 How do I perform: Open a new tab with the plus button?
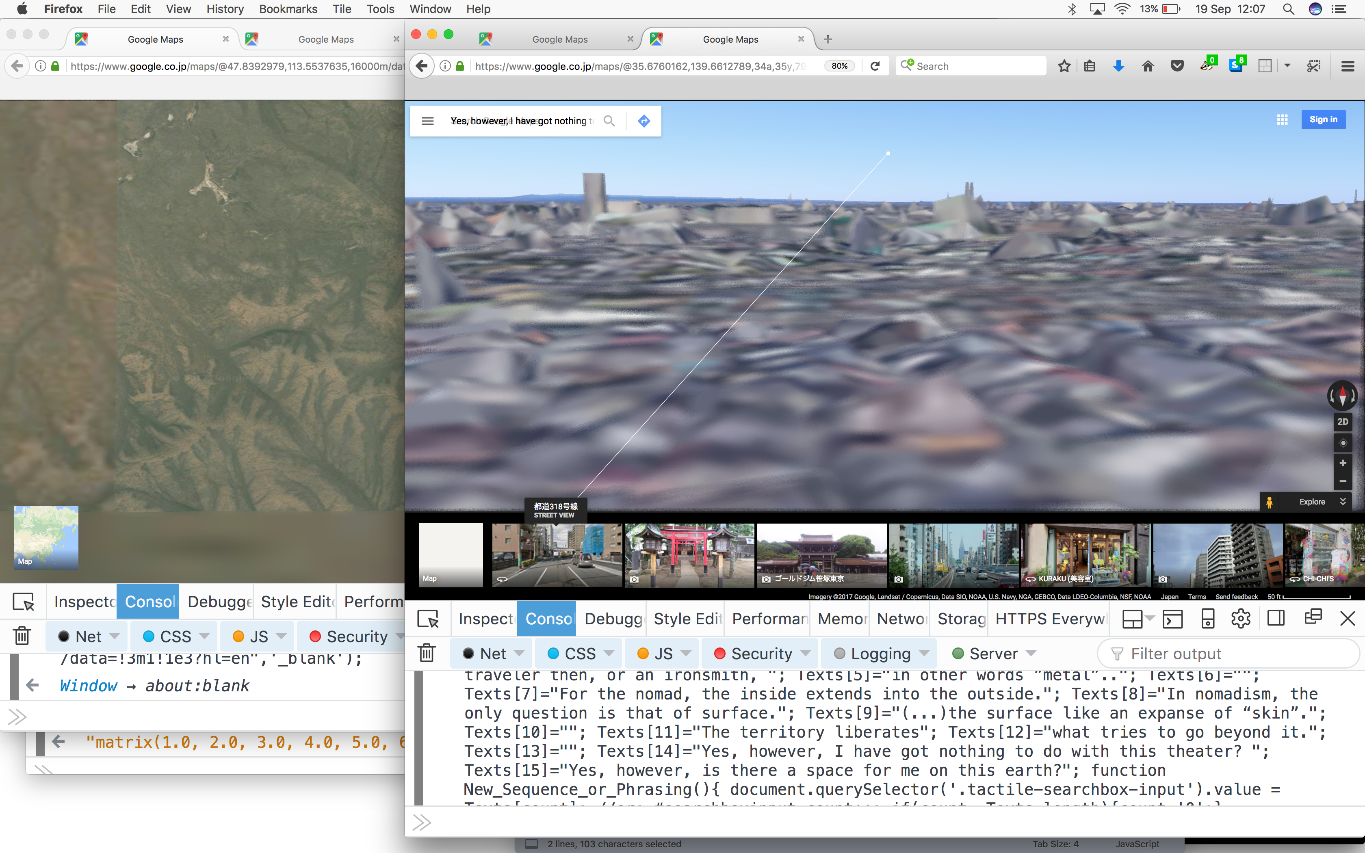click(x=828, y=39)
